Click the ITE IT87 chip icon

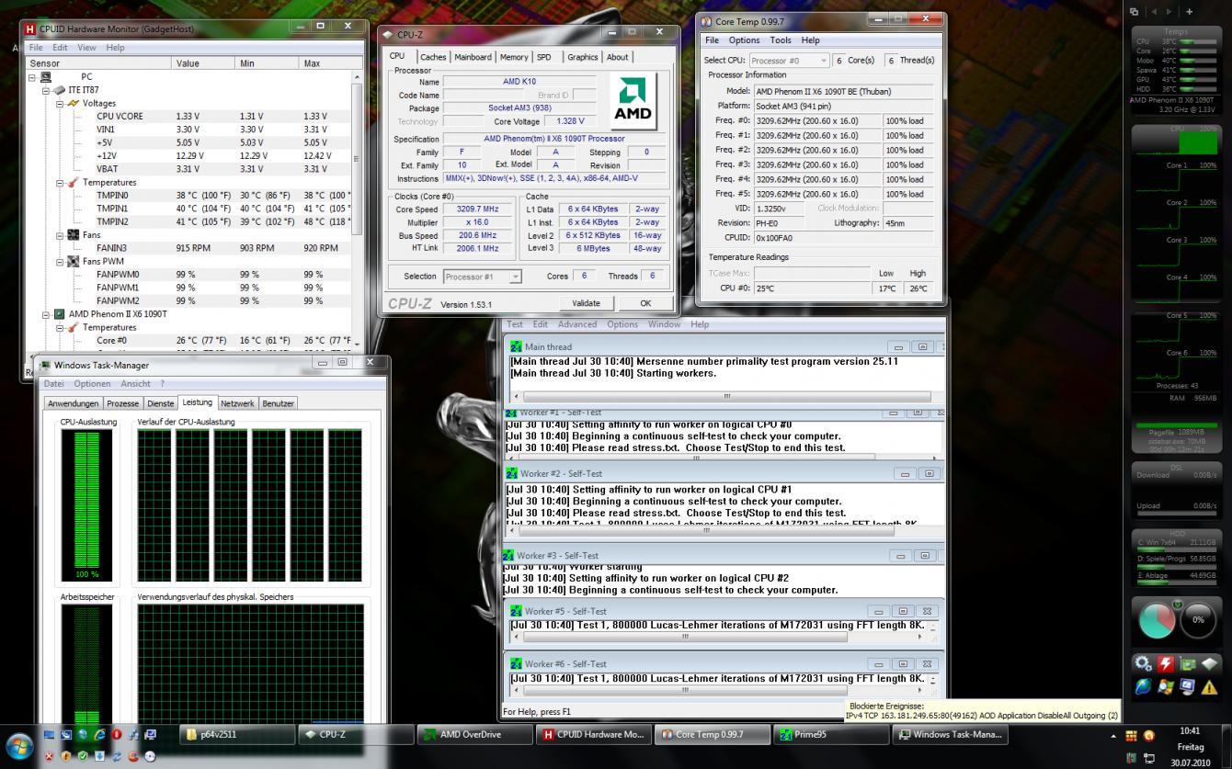point(60,90)
